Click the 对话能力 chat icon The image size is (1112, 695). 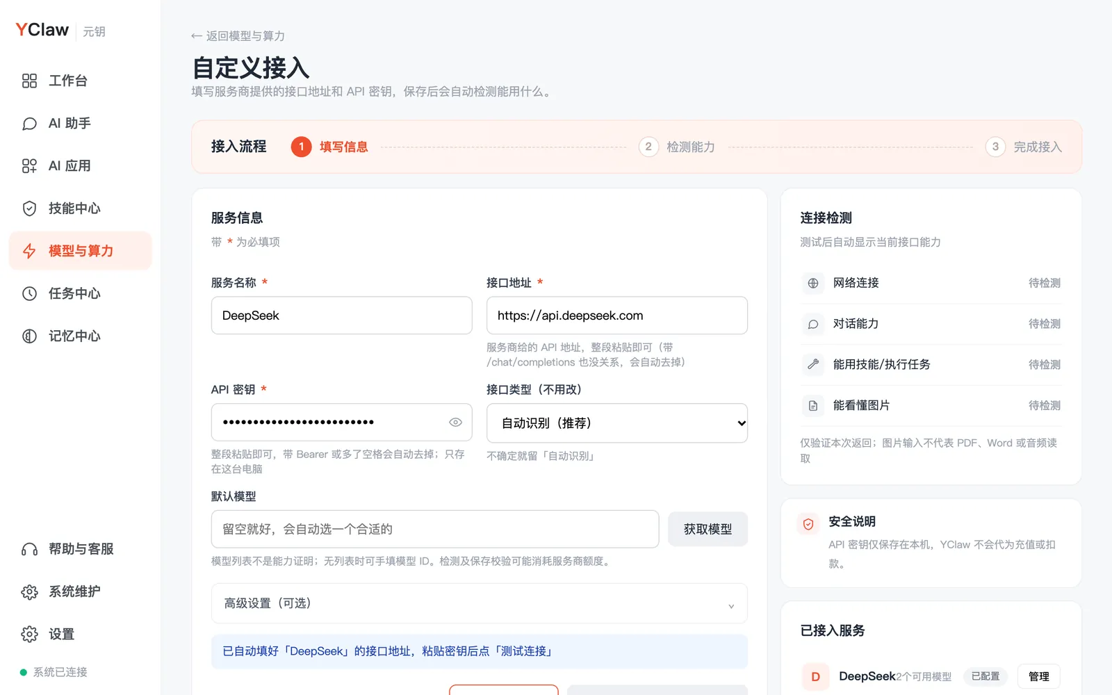pos(813,324)
